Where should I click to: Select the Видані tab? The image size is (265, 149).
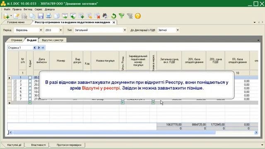point(31,40)
